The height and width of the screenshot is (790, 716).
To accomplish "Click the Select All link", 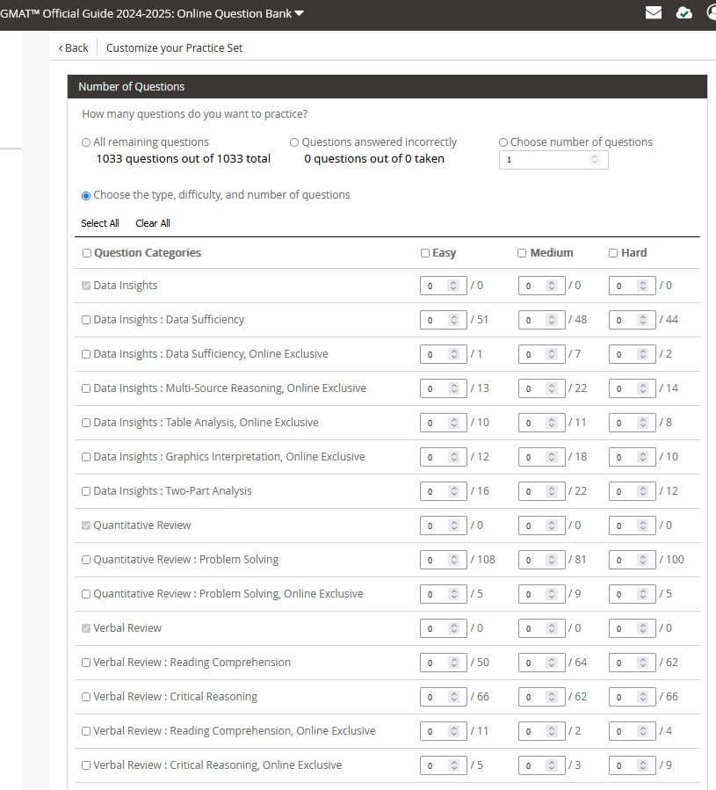I will click(100, 223).
